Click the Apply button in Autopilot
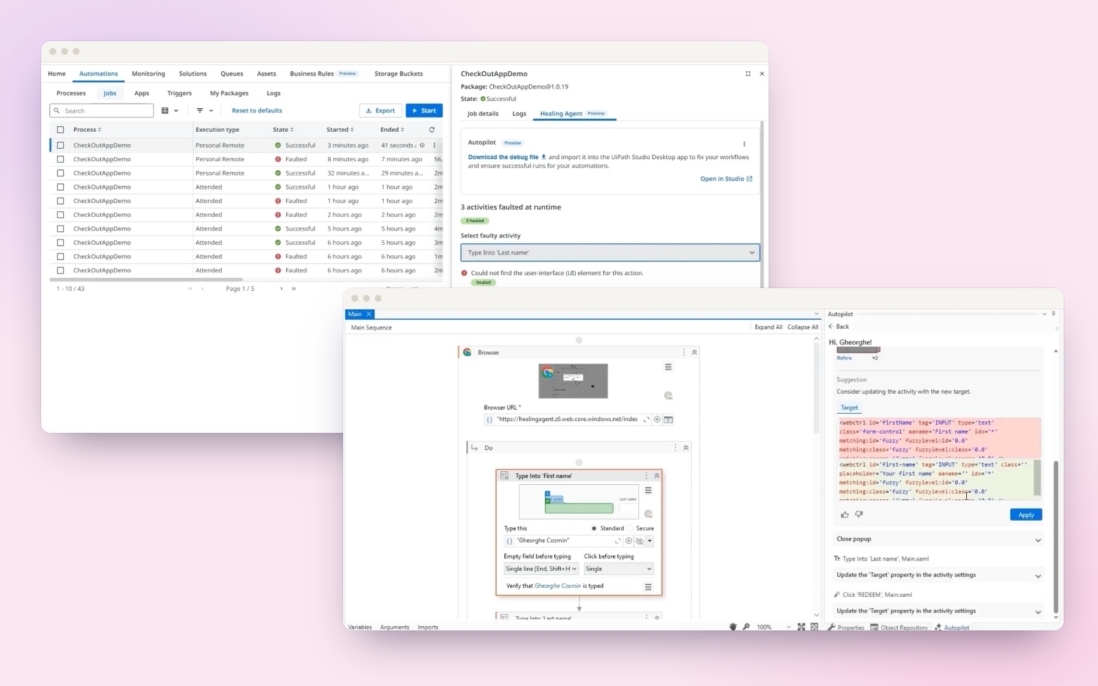The height and width of the screenshot is (686, 1098). pos(1026,514)
